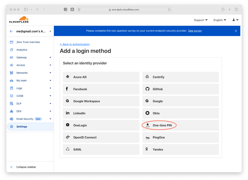
Task: Expand the CASB menu arrow
Action: tap(50, 96)
